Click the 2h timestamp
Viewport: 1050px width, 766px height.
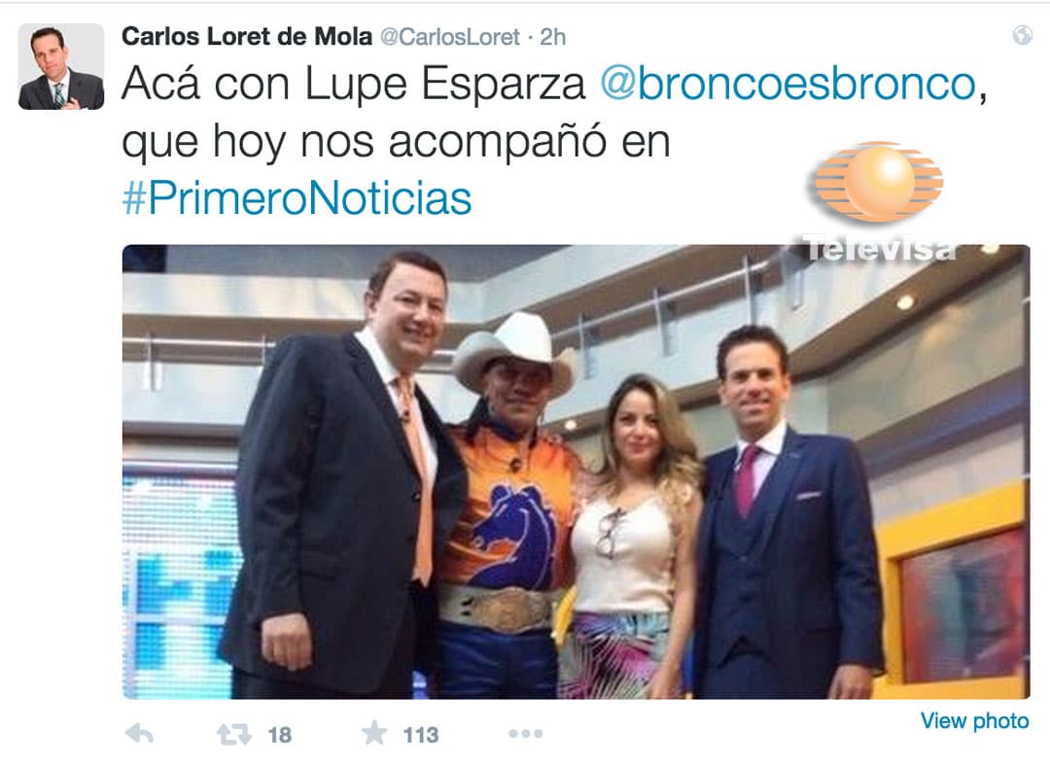(x=552, y=37)
